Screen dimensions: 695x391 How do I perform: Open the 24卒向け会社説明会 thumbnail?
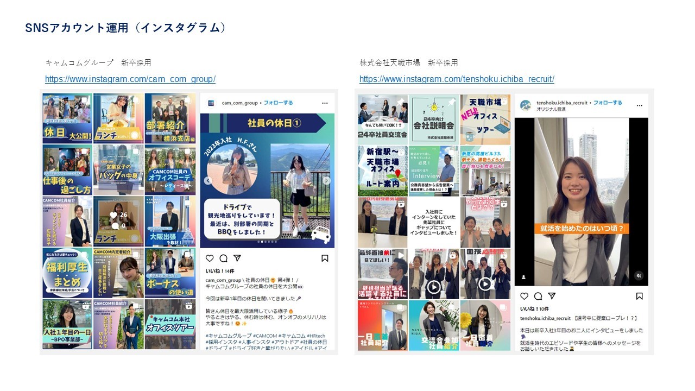[434, 119]
